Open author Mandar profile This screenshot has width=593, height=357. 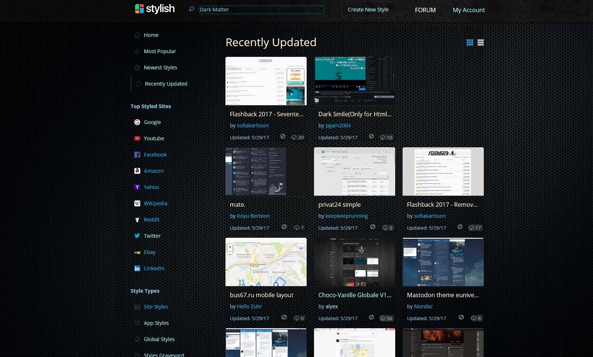pyautogui.click(x=423, y=306)
